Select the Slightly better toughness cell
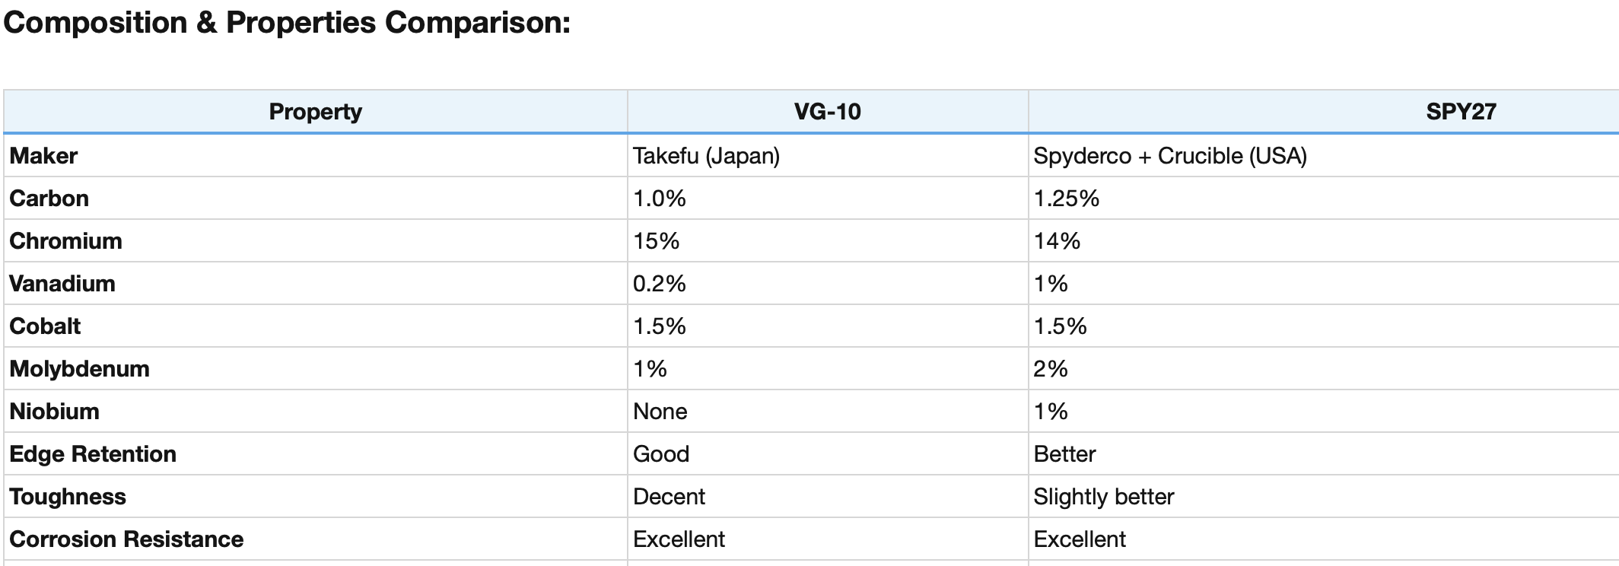Screen dimensions: 1619x566 (1103, 497)
